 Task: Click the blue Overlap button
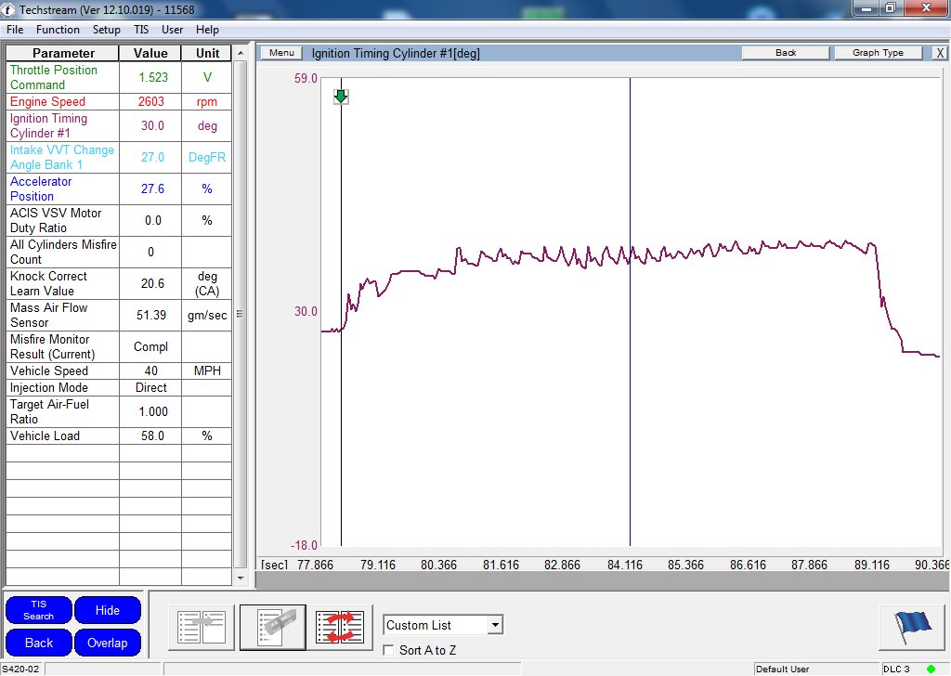click(108, 643)
